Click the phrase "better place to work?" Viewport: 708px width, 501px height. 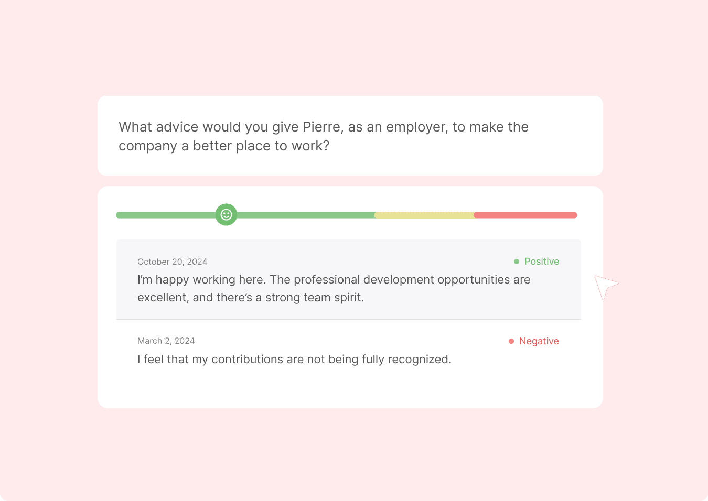point(261,146)
